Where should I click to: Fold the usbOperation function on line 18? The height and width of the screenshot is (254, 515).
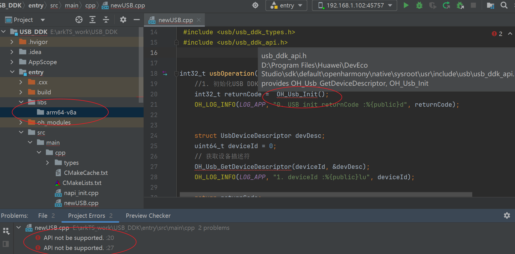pos(176,74)
